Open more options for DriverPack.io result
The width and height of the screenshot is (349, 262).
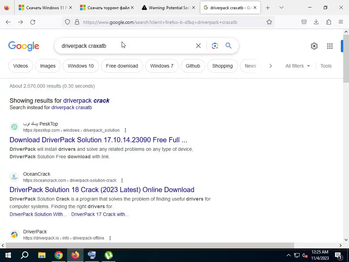(110, 238)
